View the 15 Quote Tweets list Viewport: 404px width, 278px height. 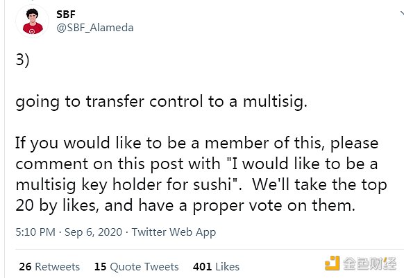pyautogui.click(x=136, y=267)
